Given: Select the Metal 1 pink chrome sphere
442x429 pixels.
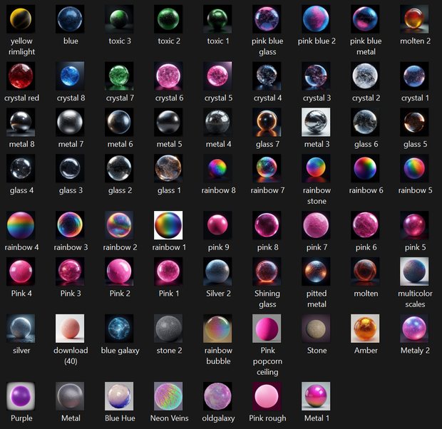Looking at the screenshot, I should pos(316,396).
